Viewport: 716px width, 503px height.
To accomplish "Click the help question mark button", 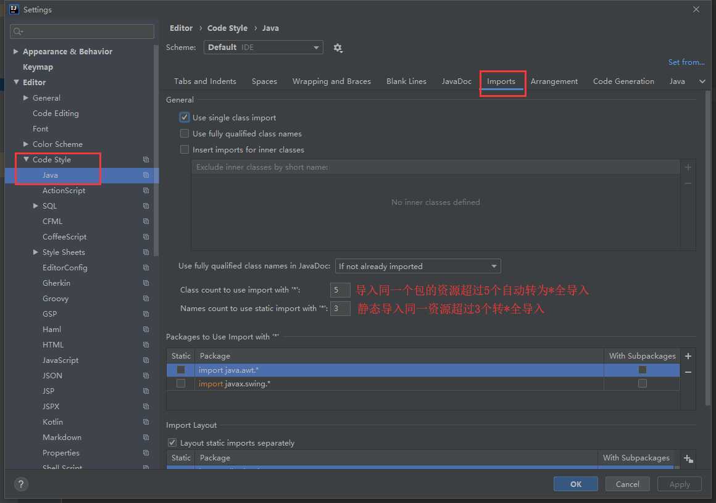I will tap(21, 484).
